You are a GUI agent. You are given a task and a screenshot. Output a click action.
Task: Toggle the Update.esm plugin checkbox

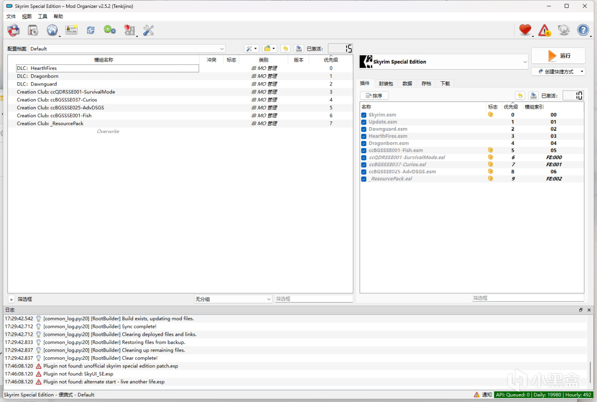click(364, 122)
